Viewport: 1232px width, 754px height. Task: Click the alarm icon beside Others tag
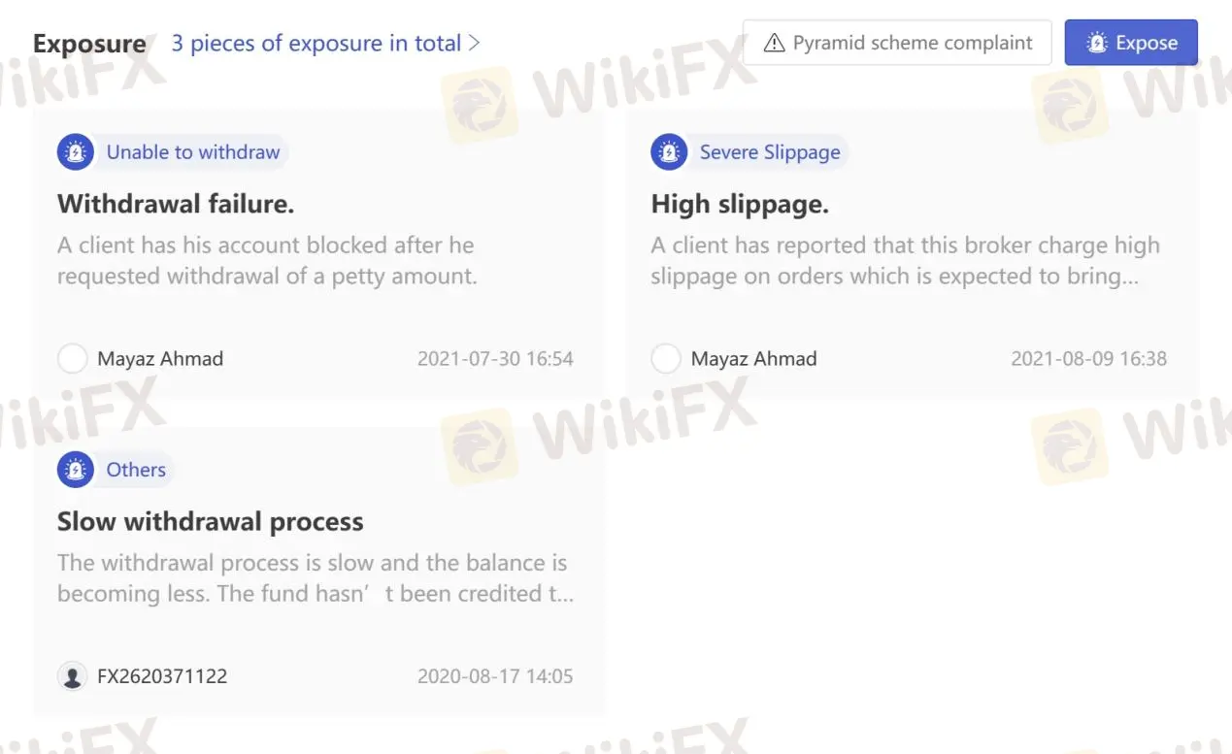[75, 469]
